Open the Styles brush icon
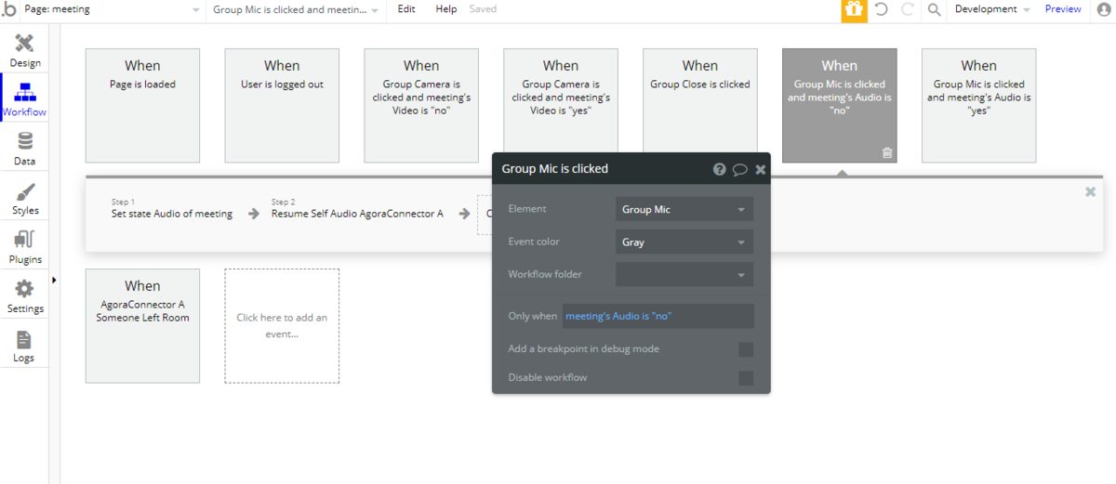This screenshot has width=1116, height=484. click(x=25, y=190)
